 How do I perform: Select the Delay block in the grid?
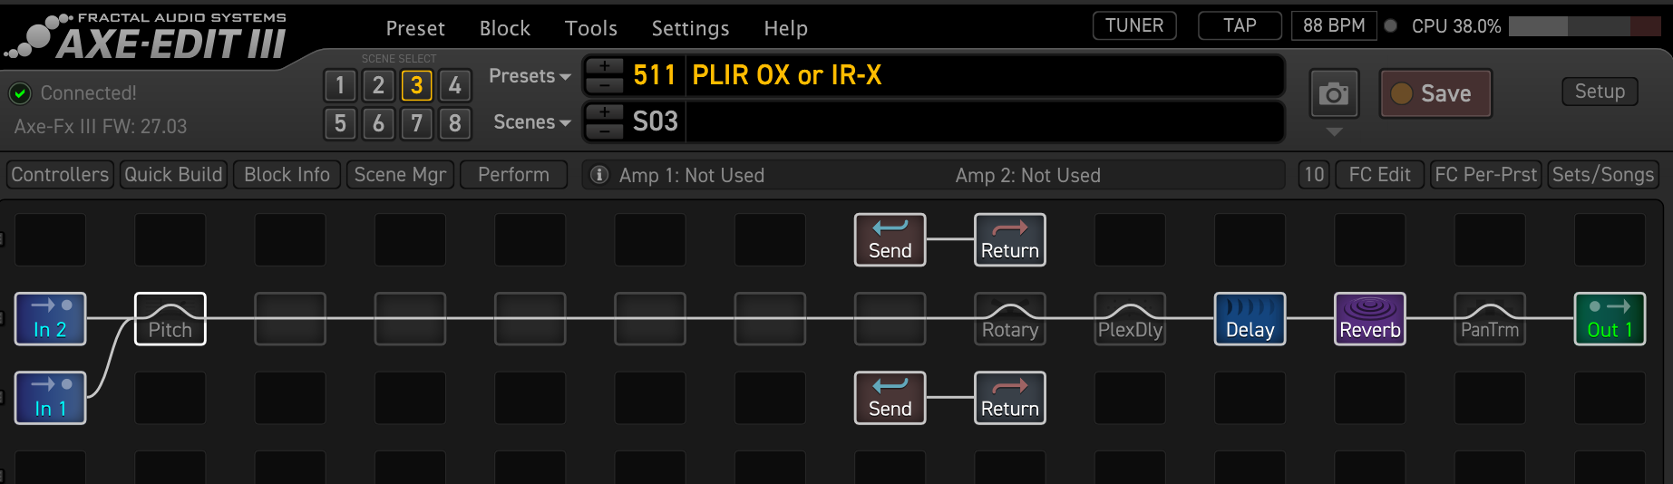pos(1250,319)
